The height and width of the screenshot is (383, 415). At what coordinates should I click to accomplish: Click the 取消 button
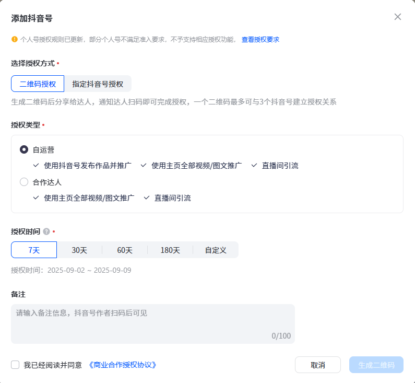[317, 365]
